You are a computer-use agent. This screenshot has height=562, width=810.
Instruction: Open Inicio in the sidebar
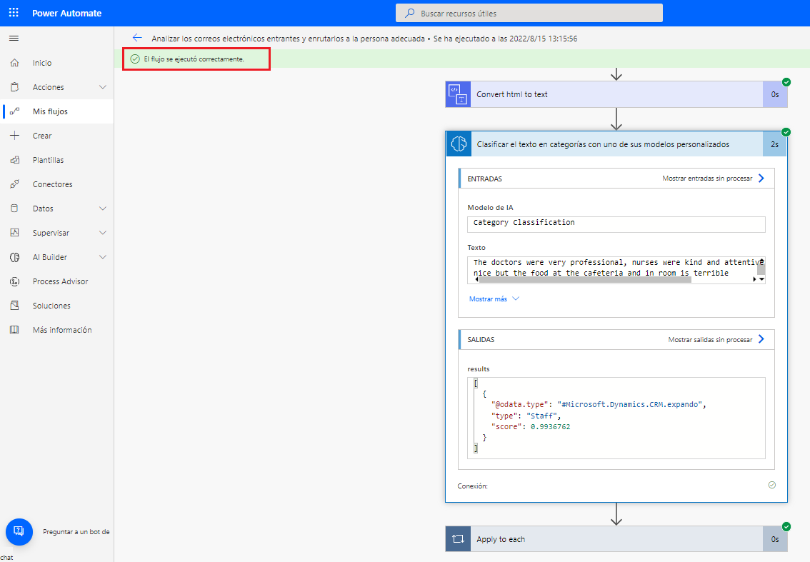(57, 63)
